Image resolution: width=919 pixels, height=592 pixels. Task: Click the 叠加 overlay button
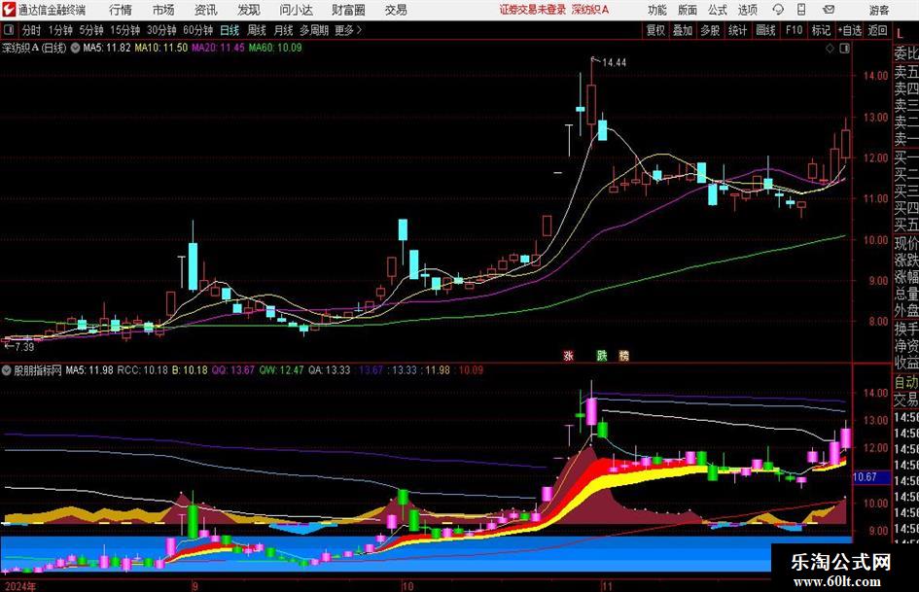[683, 30]
